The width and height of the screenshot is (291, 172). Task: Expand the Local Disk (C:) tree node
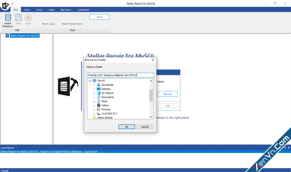94,114
